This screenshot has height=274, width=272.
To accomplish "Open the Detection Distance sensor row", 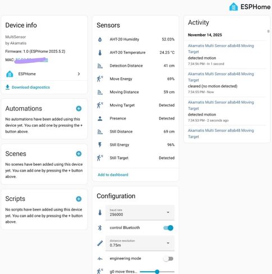I will [x=136, y=66].
